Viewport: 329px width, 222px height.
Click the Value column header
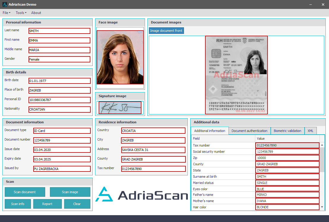tap(287, 138)
